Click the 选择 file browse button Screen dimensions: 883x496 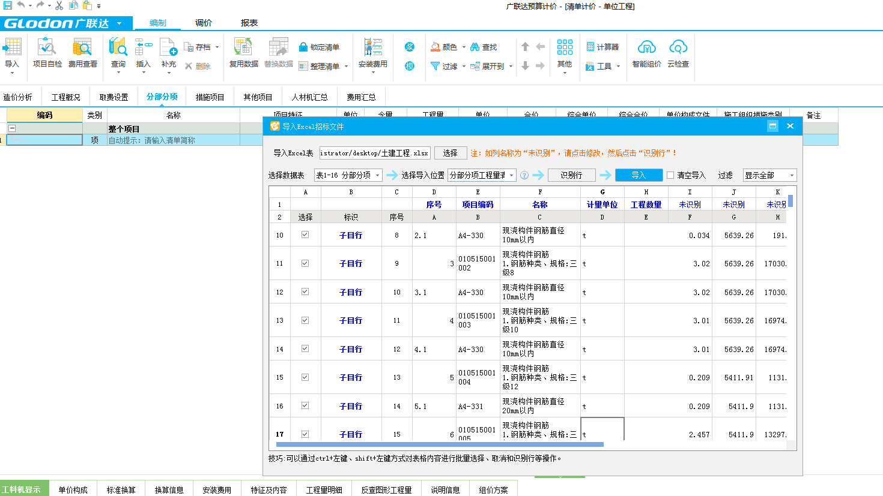coord(451,153)
